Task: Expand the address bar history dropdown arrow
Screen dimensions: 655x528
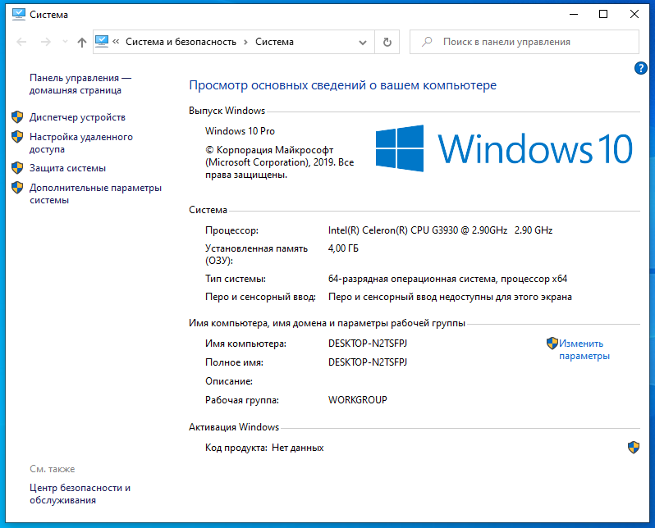Action: click(363, 42)
